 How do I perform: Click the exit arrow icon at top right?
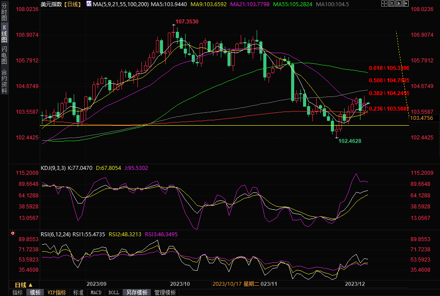click(406, 4)
